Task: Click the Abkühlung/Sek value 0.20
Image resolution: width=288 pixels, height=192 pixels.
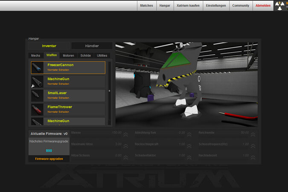Action: click(182, 133)
